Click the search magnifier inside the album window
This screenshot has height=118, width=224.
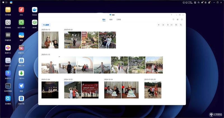click(173, 19)
